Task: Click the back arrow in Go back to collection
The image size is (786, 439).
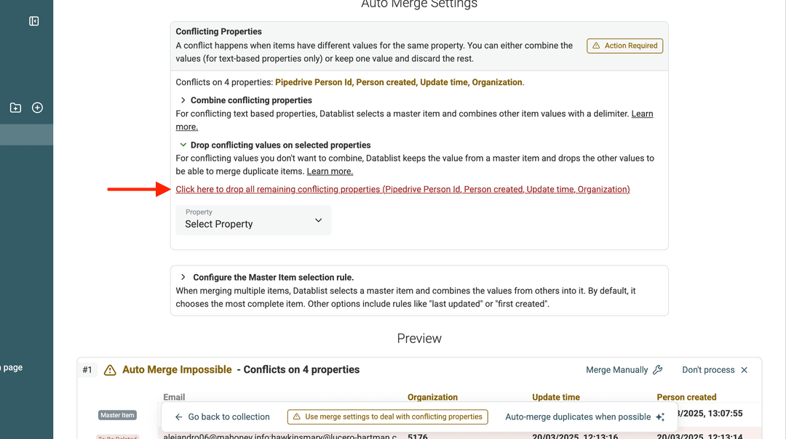Action: (x=178, y=416)
